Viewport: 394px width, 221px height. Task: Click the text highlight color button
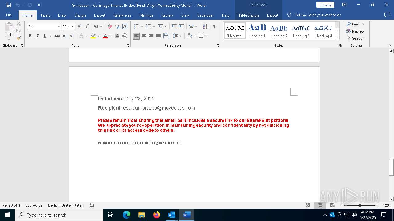pos(93,36)
